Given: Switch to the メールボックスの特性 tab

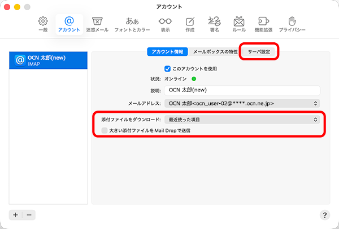Looking at the screenshot, I should (215, 51).
